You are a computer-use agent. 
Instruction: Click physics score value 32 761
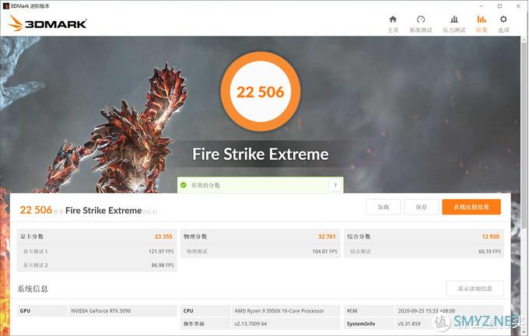click(x=327, y=236)
